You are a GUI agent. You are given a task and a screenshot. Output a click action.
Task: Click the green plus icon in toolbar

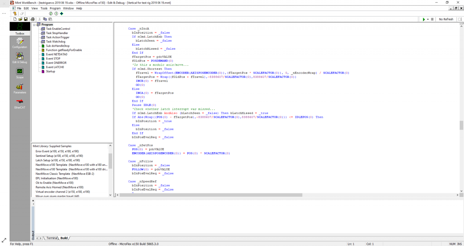[x=62, y=14]
